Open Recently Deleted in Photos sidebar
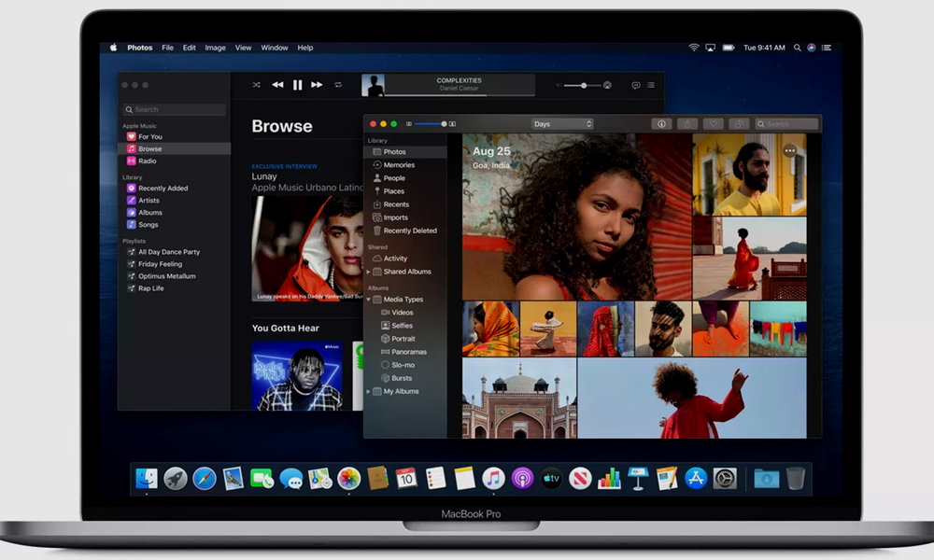 click(405, 231)
